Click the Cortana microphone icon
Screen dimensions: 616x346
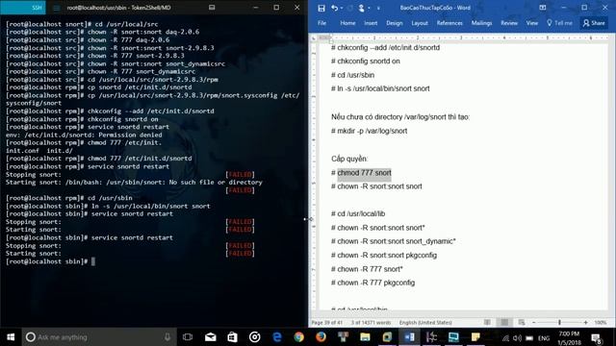point(167,337)
